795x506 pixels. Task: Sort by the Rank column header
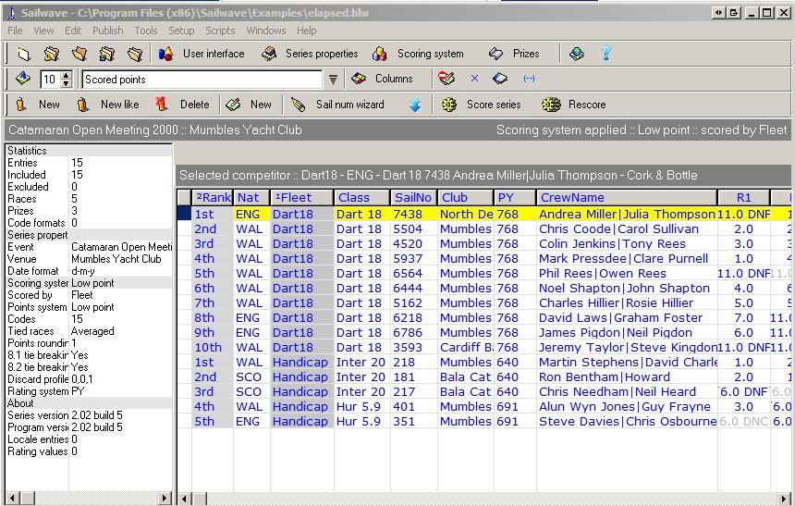click(213, 197)
